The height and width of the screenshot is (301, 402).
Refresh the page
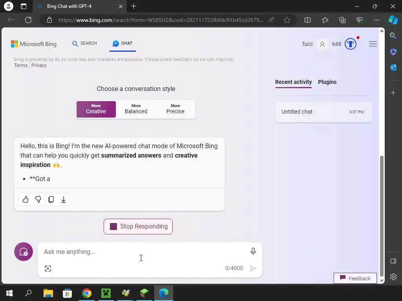(28, 20)
